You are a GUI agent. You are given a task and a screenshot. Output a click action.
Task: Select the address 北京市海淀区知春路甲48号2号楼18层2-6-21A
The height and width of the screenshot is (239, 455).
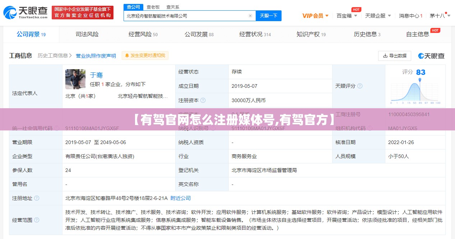click(116, 198)
